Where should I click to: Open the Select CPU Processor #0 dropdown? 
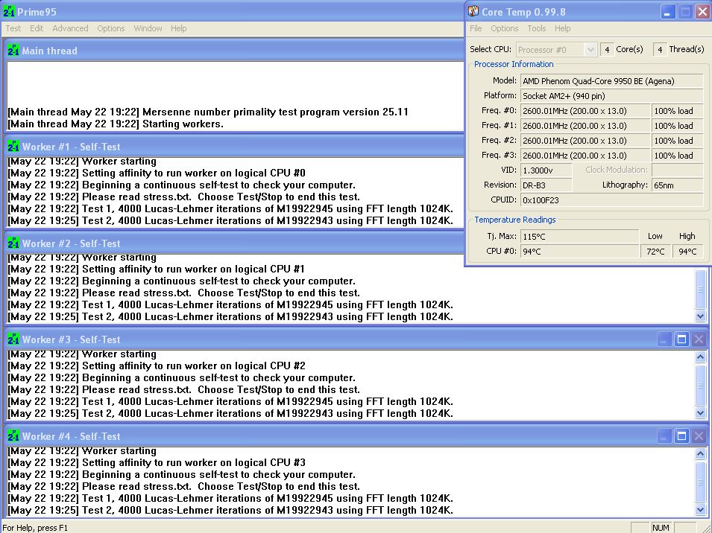pyautogui.click(x=590, y=49)
